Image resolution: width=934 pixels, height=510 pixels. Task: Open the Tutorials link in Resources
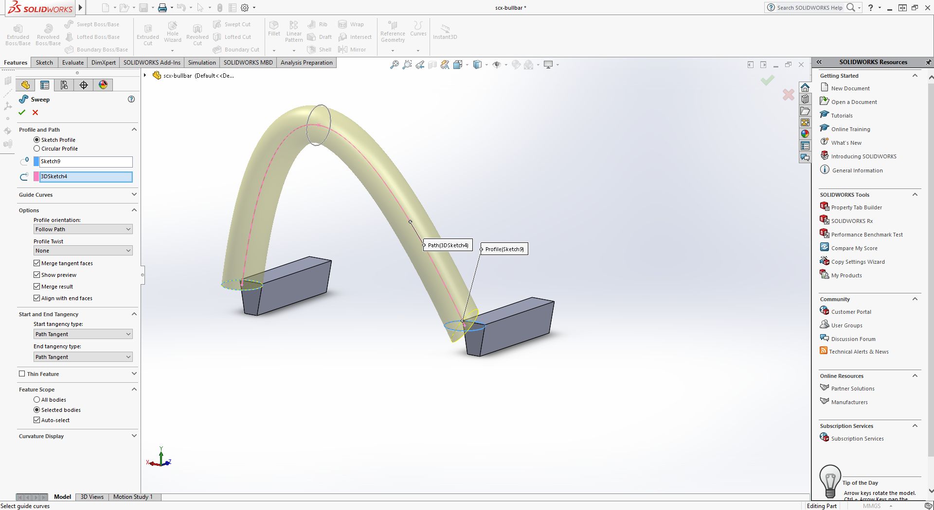point(841,115)
